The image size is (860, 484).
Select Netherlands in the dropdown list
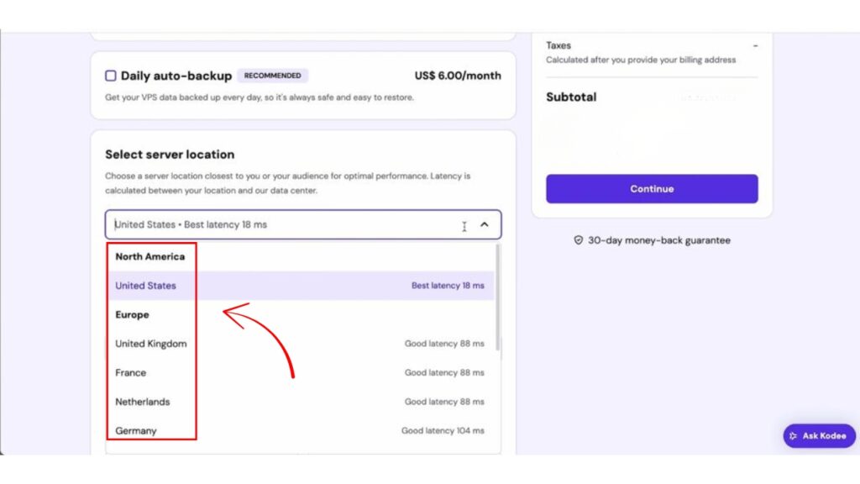coord(143,402)
